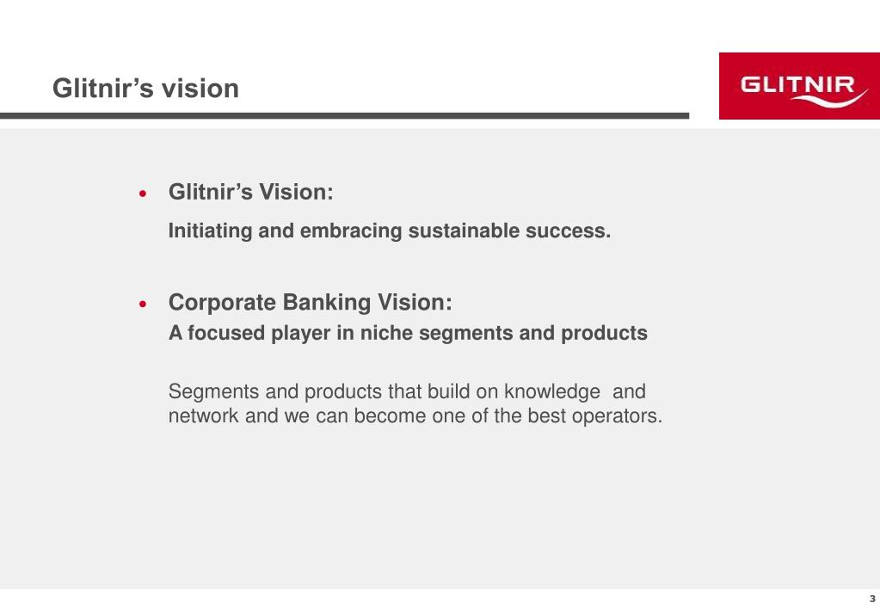Select the red bullet beside Corporate Banking Vision

pos(143,304)
